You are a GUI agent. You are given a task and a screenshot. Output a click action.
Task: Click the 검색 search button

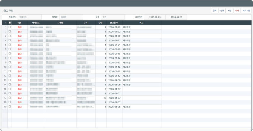214,10
